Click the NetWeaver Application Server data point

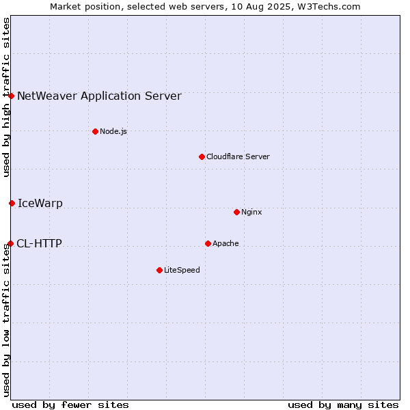point(11,96)
